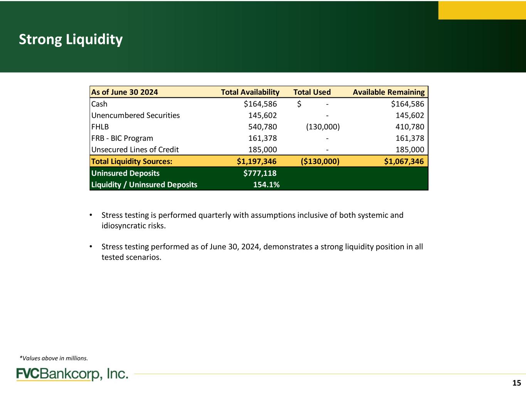This screenshot has width=526, height=406.
Task: Select the As of June 30 2024 header
Action: pyautogui.click(x=124, y=92)
